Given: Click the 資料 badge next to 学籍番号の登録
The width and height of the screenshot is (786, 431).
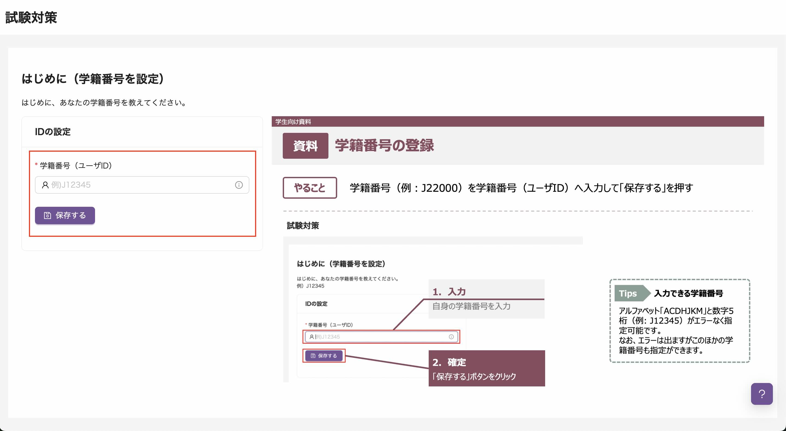Looking at the screenshot, I should click(305, 146).
